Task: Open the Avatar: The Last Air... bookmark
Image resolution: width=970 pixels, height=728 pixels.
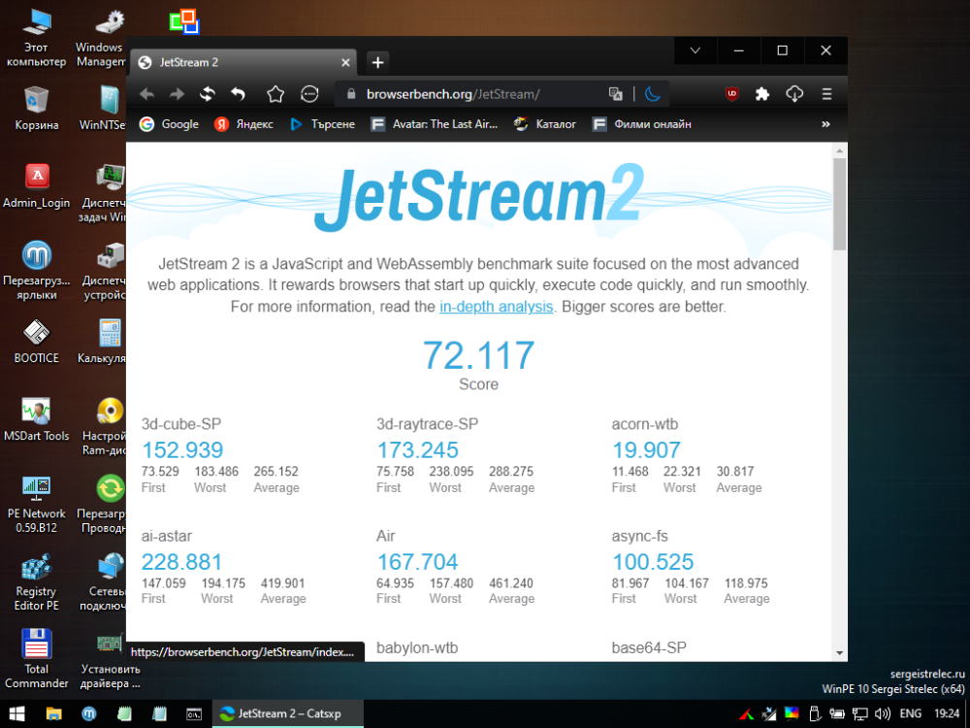Action: click(x=434, y=124)
